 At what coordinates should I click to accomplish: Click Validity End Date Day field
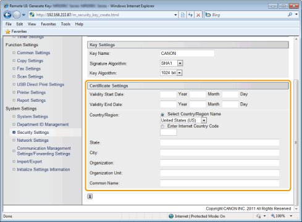click(230, 104)
